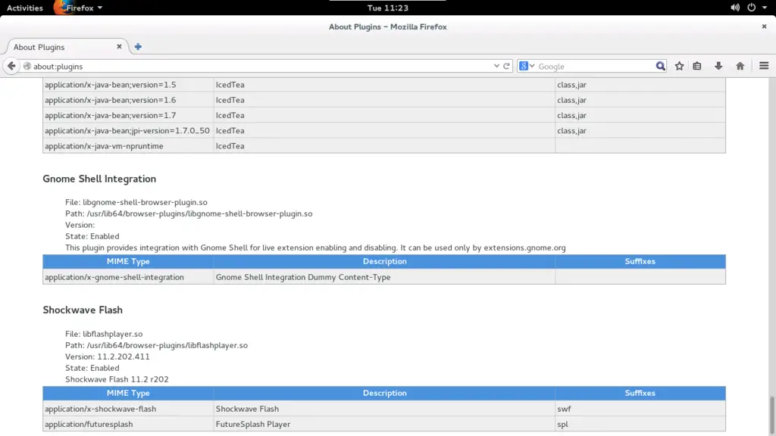776x436 pixels.
Task: Click Version: 11.2.202.411 line
Action: (108, 357)
